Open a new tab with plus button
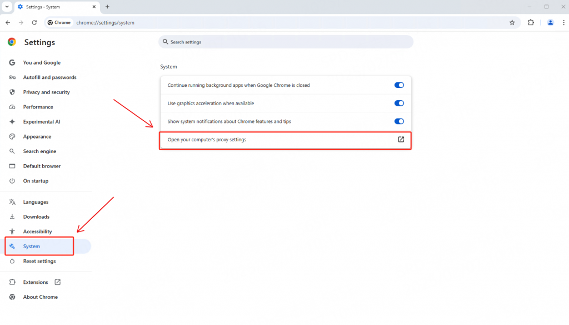 pos(107,7)
